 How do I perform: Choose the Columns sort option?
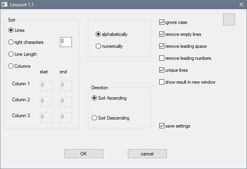point(19,66)
